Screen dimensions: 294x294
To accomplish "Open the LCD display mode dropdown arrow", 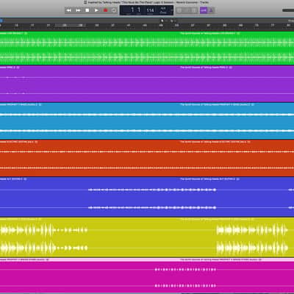I will [171, 10].
